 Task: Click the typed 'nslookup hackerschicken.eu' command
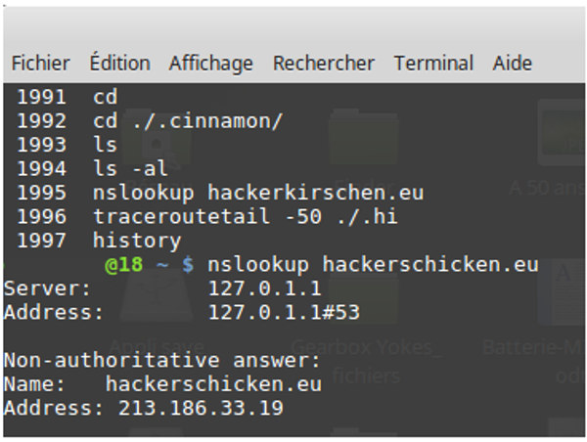(373, 265)
